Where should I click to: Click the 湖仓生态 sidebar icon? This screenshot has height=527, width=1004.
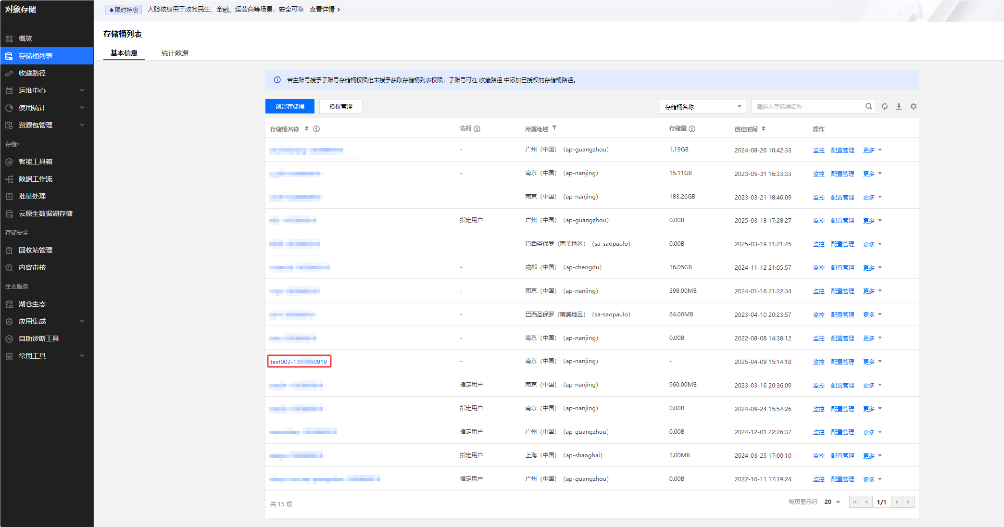[x=9, y=304]
